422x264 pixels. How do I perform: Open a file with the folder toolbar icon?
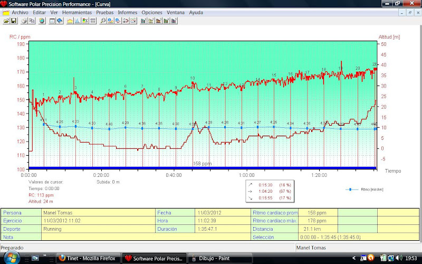6,21
